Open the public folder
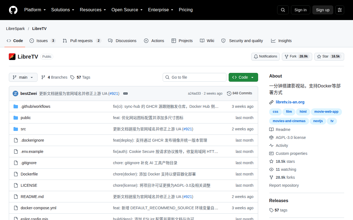Image resolution: width=353 pixels, height=220 pixels. click(26, 118)
